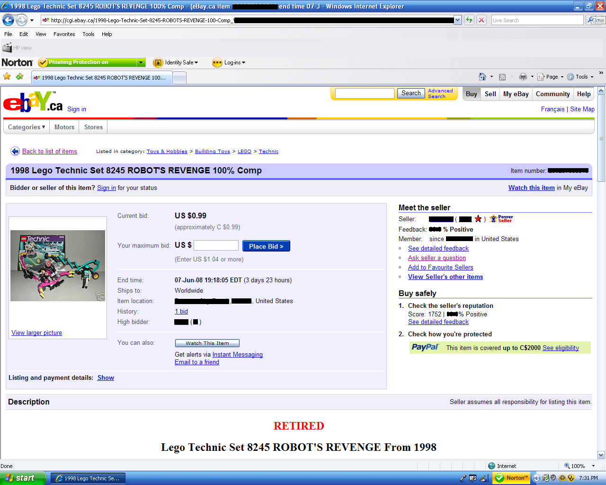Click the RSS feeds icon
606x485 pixels.
point(502,77)
